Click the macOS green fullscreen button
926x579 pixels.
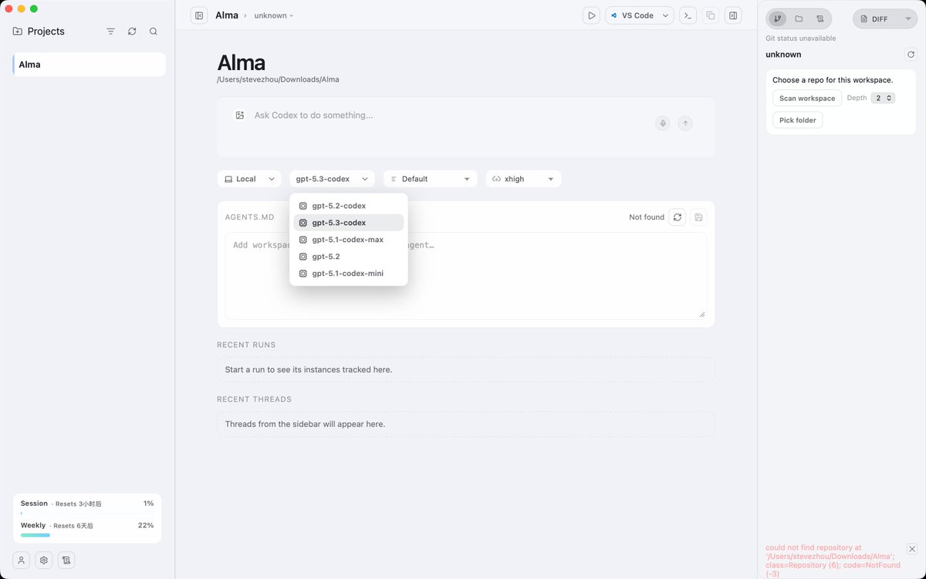(34, 8)
